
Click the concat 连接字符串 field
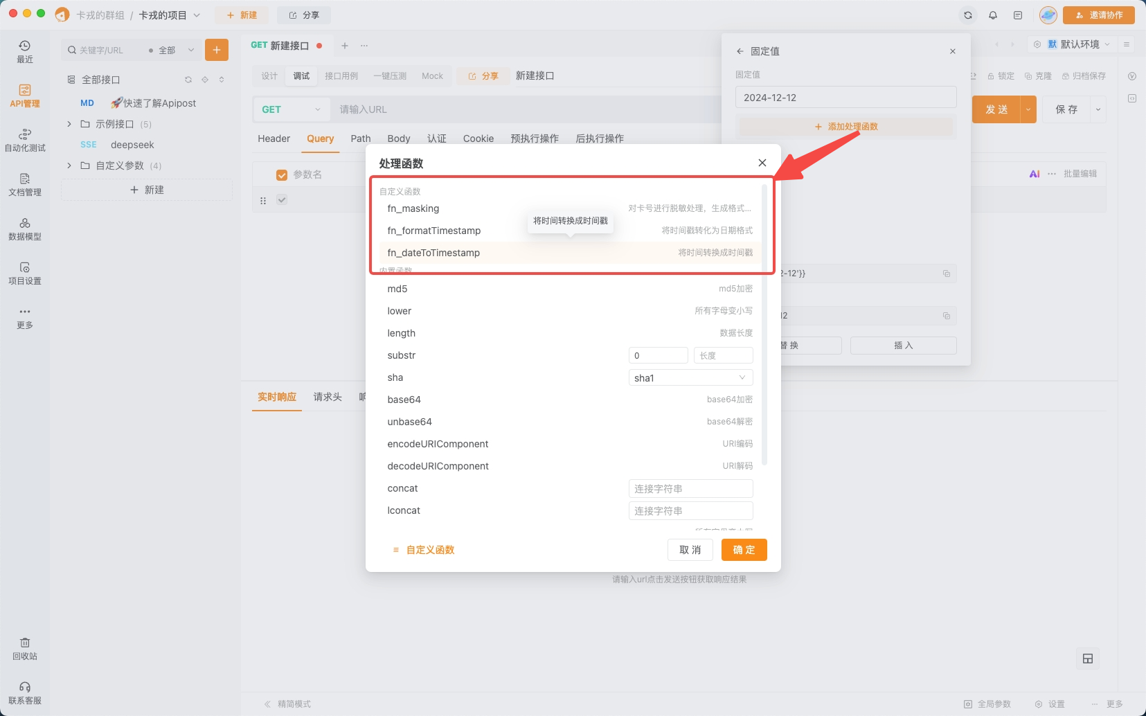[x=690, y=488]
